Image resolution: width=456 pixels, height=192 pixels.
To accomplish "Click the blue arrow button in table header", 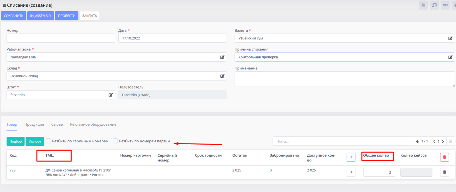I will [x=351, y=157].
